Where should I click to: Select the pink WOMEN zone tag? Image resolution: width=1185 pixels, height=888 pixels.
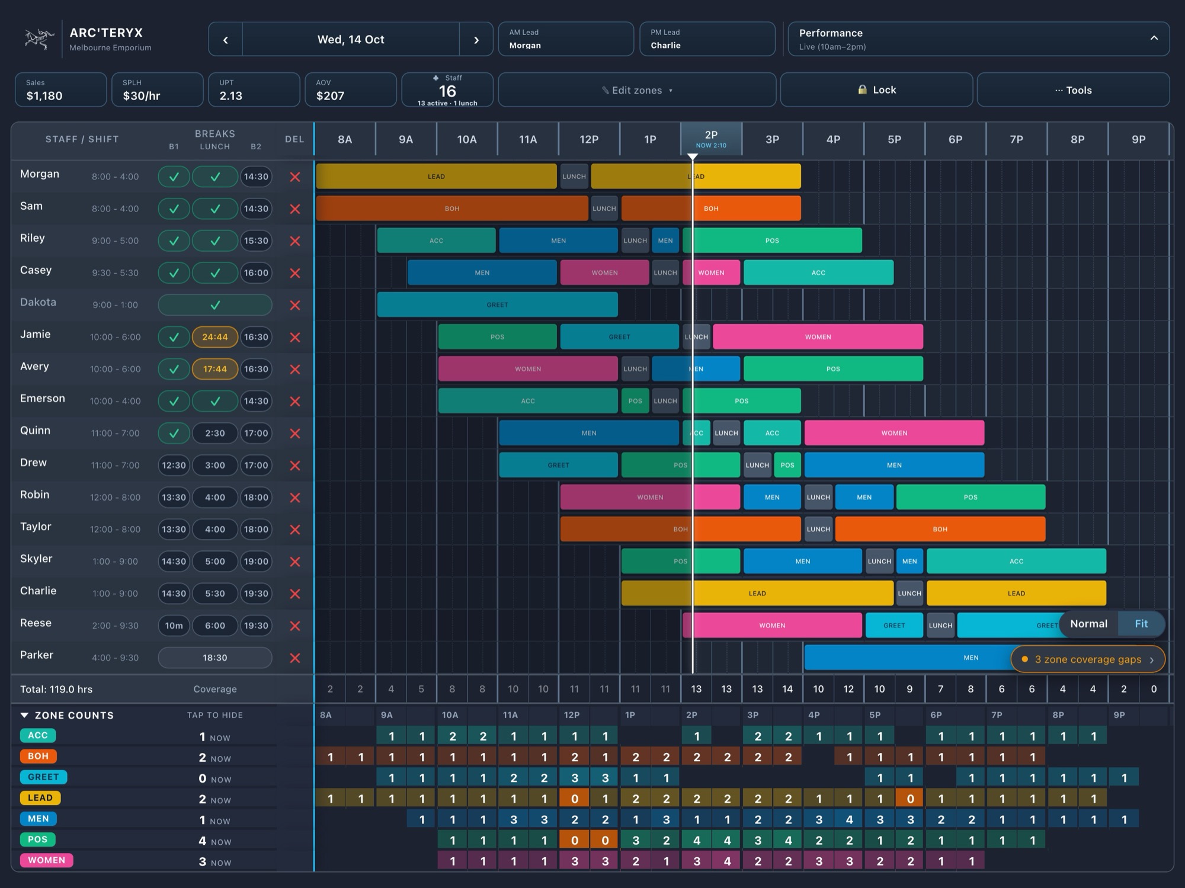click(46, 860)
